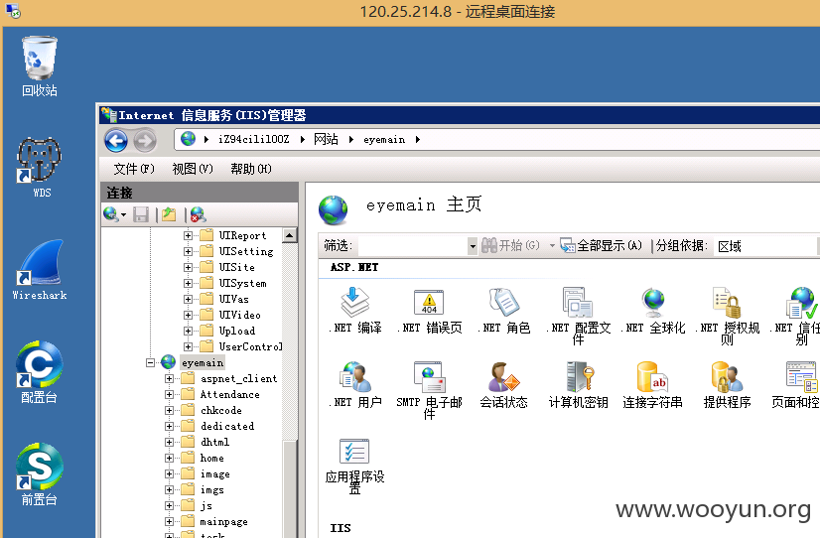Select the mainpage folder

tap(223, 522)
